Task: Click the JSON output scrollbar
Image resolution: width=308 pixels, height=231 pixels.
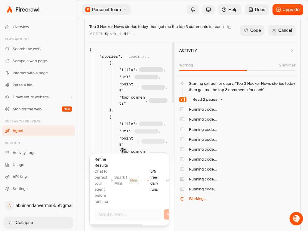Action: [x=173, y=72]
